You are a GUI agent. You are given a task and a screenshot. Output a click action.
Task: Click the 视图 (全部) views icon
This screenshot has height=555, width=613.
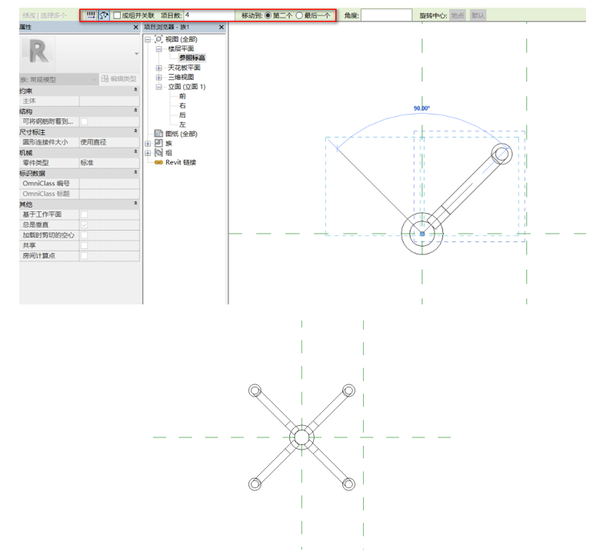click(158, 39)
